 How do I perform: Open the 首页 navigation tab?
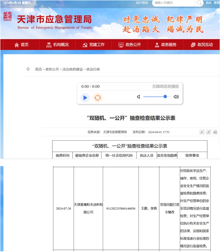(x=21, y=45)
